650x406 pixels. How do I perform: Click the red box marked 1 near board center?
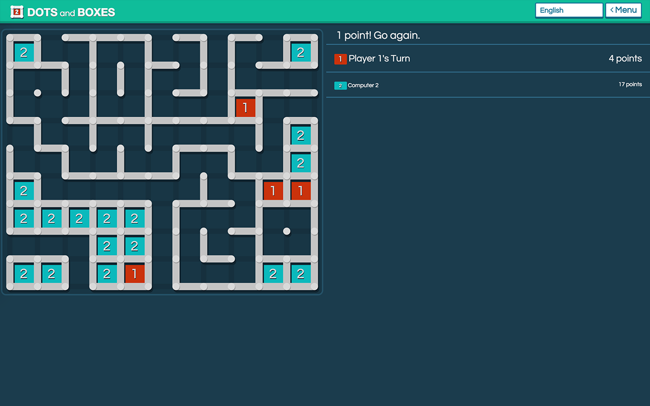(245, 108)
